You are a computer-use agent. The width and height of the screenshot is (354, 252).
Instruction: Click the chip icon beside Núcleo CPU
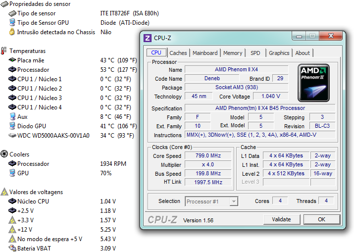coord(12,201)
